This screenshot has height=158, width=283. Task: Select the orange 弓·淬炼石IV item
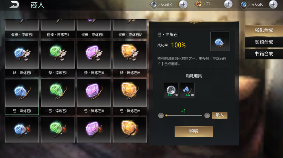[x=130, y=97]
